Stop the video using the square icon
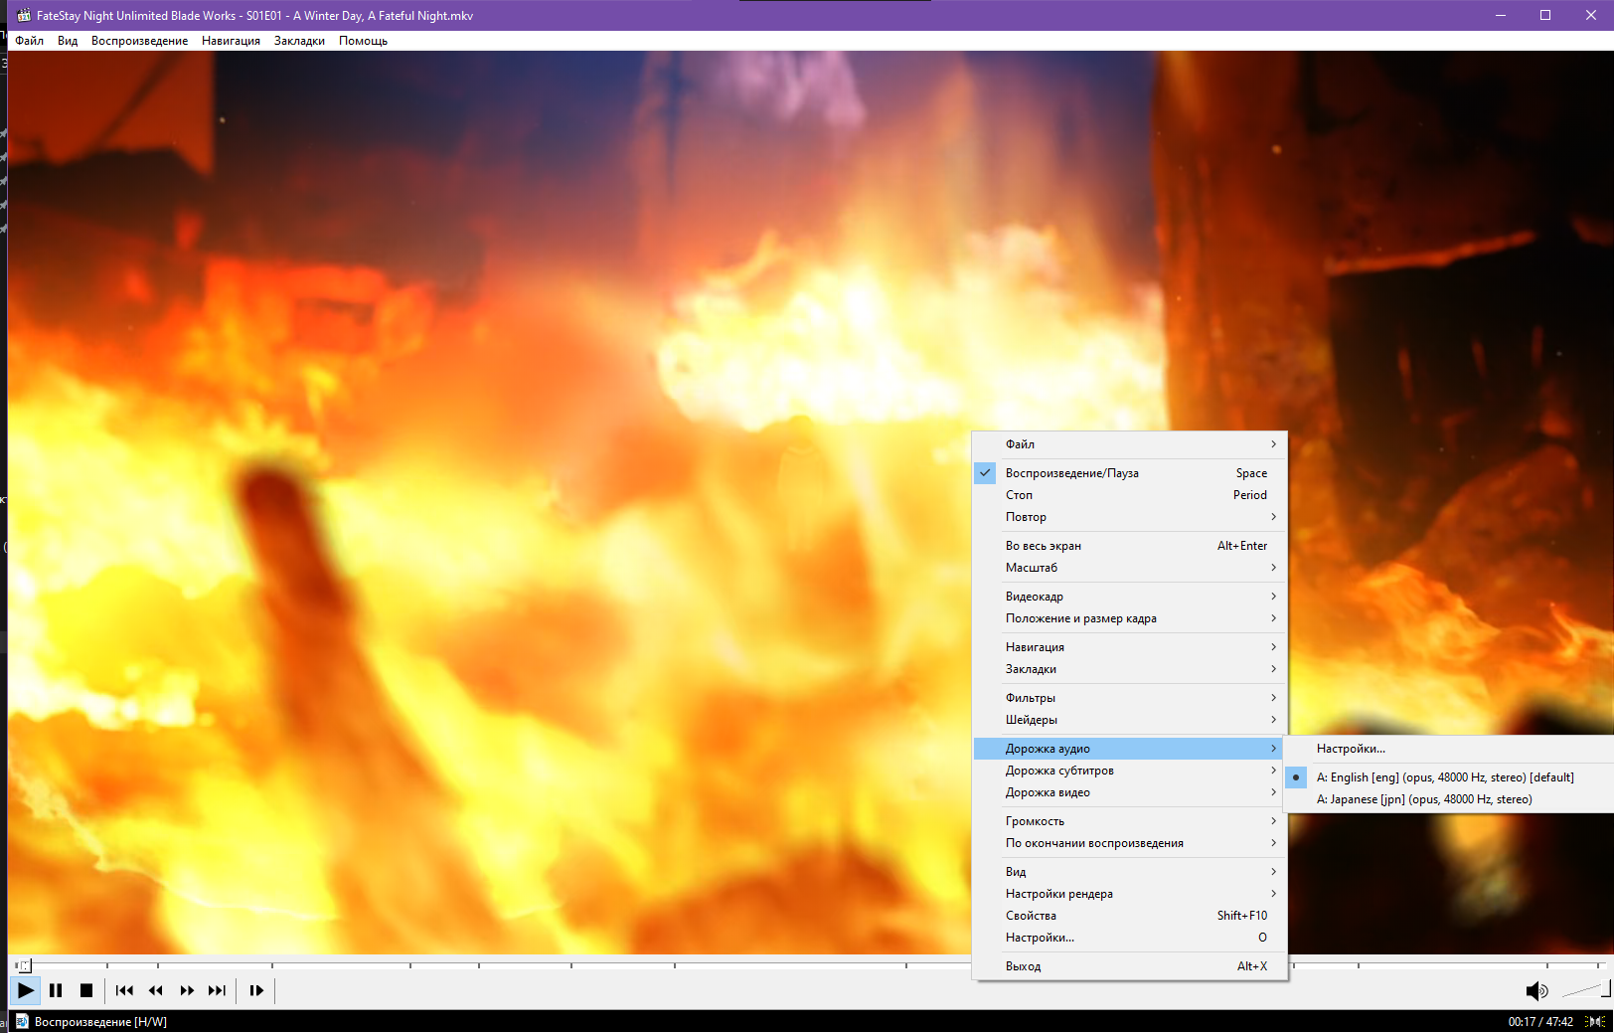This screenshot has width=1614, height=1033. 86,990
